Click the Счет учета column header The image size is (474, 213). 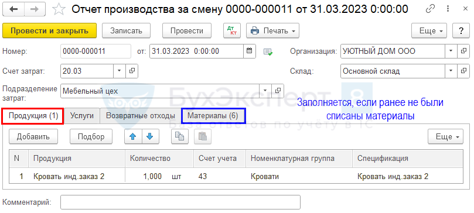pyautogui.click(x=220, y=159)
